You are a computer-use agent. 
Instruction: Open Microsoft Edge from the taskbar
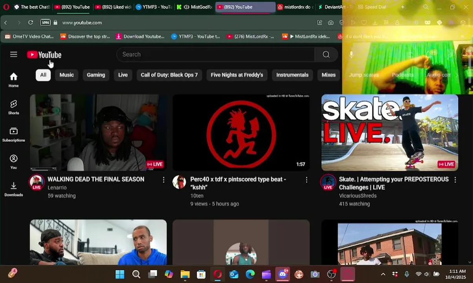(250, 274)
